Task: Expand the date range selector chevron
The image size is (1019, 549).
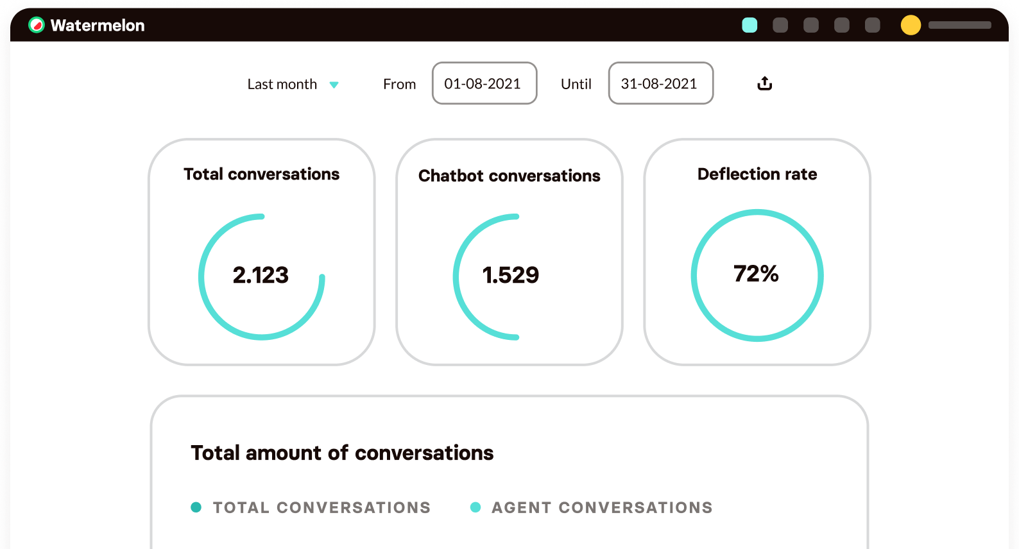Action: click(x=334, y=84)
